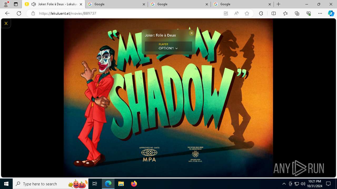This screenshot has width=337, height=189.
Task: Open Settings and more menu
Action: [320, 13]
